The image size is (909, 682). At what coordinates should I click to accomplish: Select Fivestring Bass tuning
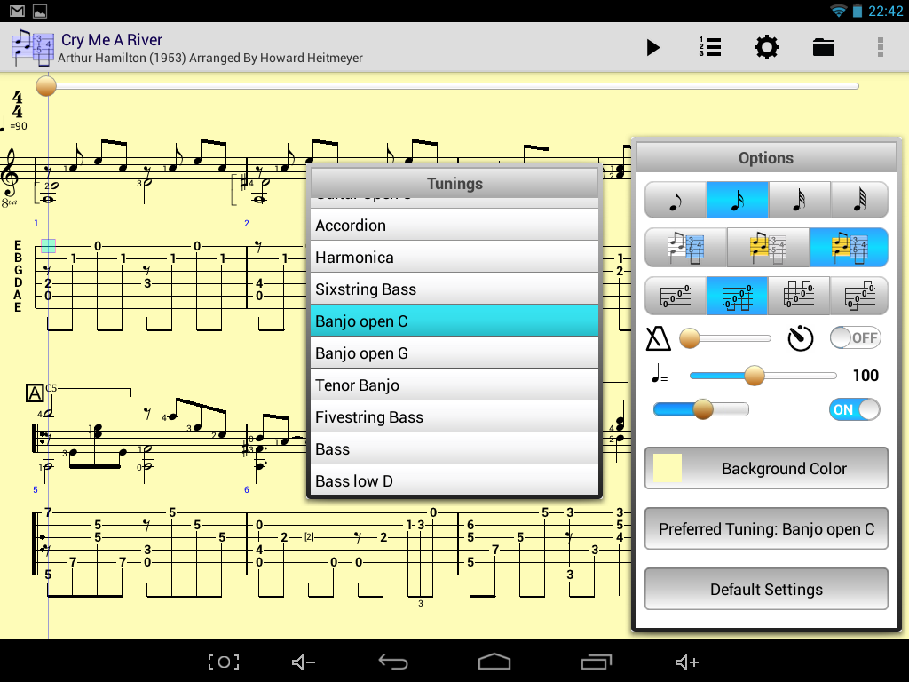coord(454,416)
